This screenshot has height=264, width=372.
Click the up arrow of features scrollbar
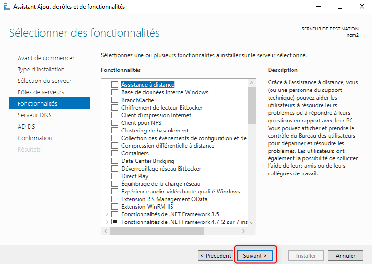coord(251,83)
